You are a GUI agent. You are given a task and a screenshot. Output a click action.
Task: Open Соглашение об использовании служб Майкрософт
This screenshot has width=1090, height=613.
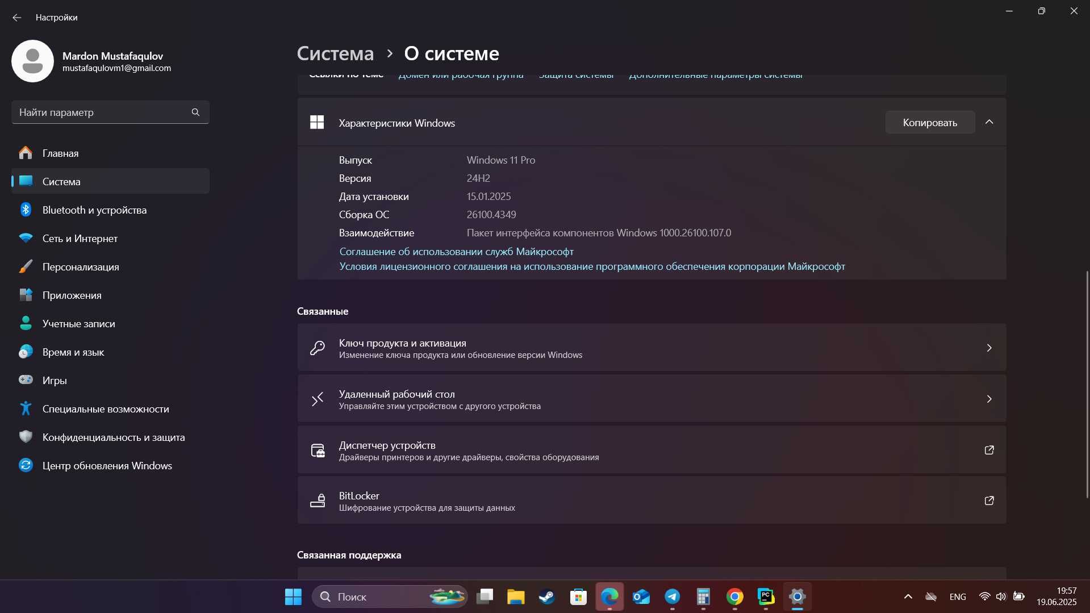pos(456,251)
